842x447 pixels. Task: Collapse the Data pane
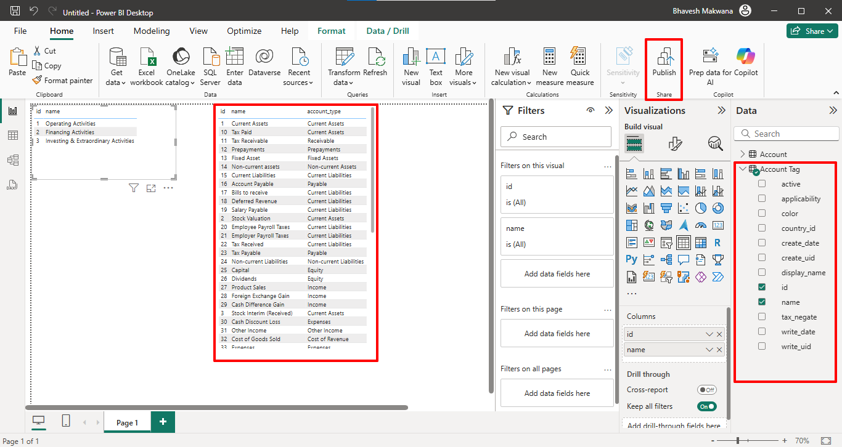(x=833, y=111)
